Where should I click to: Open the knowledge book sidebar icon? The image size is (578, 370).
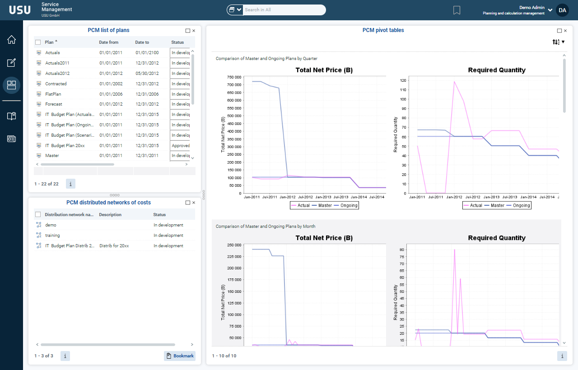pyautogui.click(x=12, y=116)
